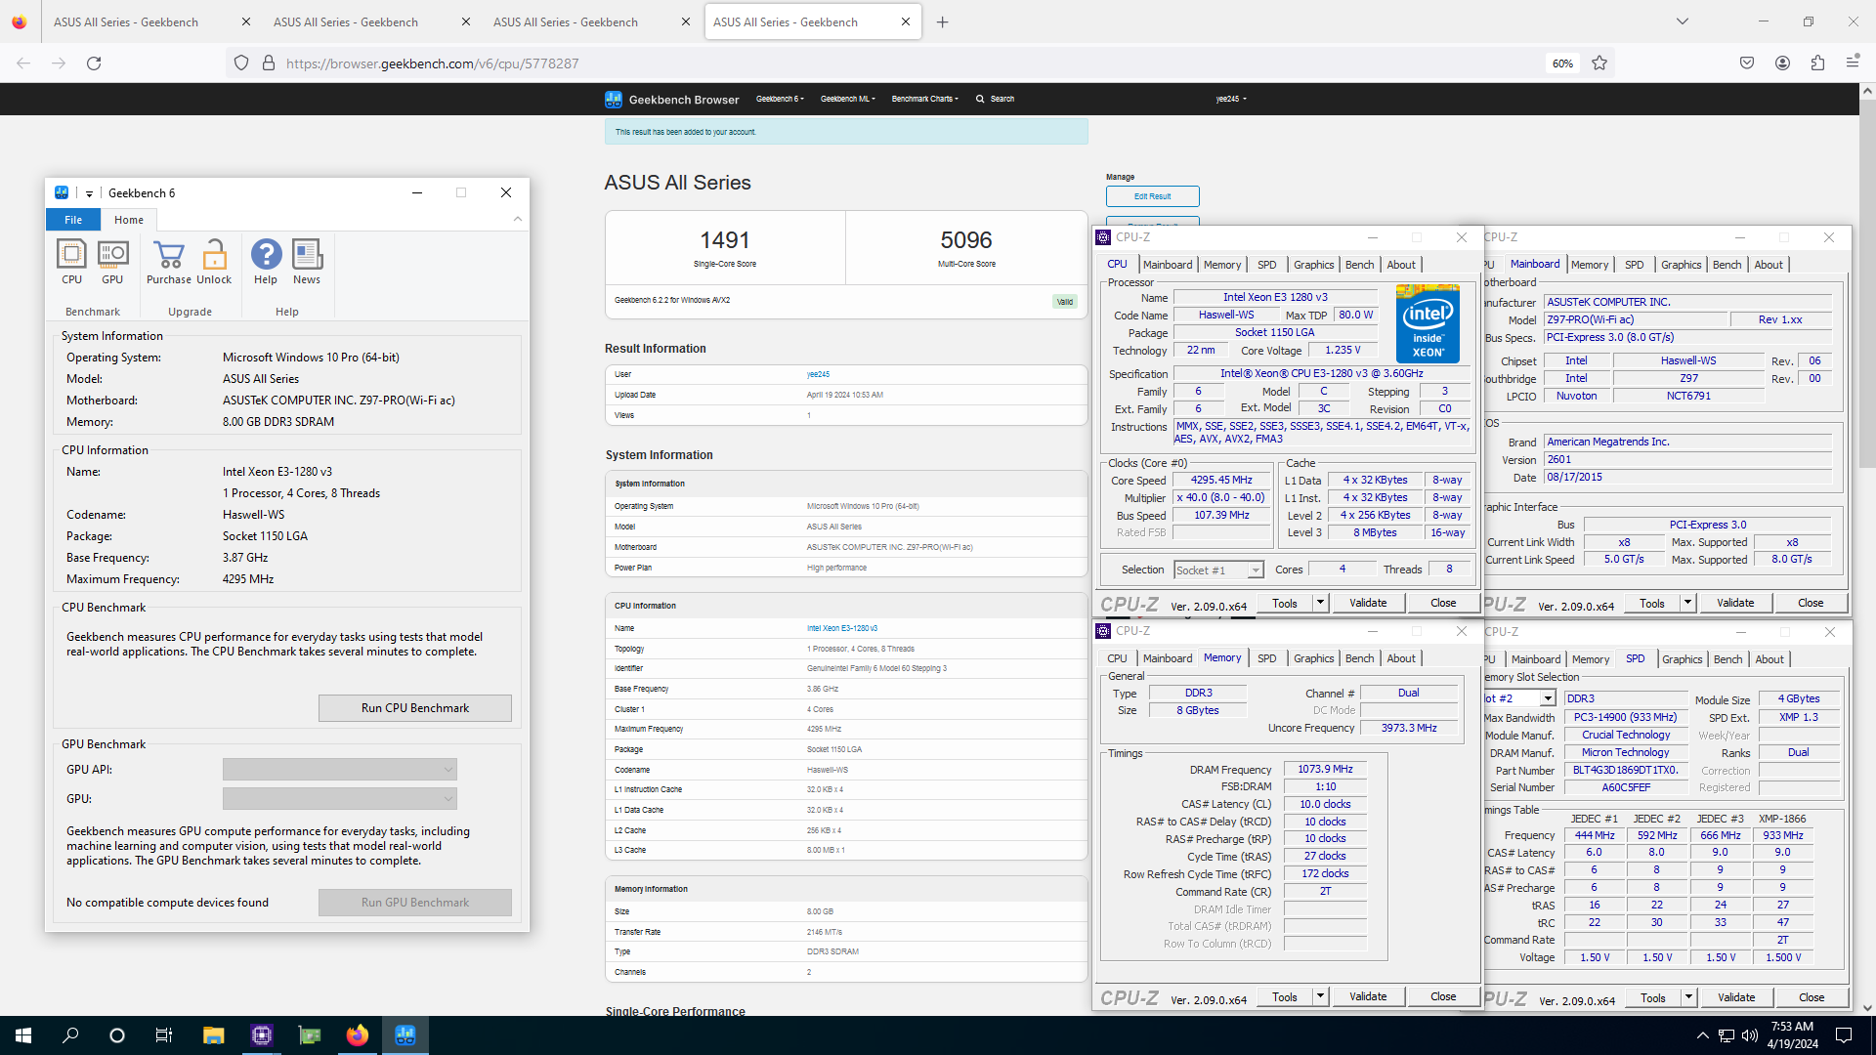Open the Help question mark icon
1876x1055 pixels.
[x=266, y=262]
